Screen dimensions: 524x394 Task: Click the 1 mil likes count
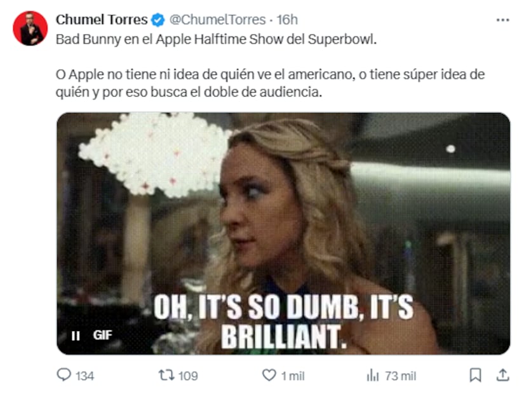293,376
